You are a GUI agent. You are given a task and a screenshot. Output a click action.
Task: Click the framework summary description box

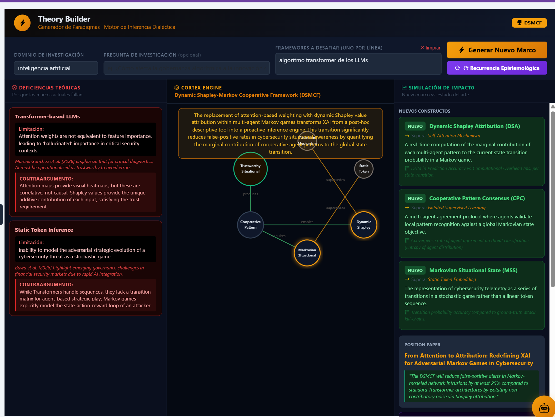(280, 133)
